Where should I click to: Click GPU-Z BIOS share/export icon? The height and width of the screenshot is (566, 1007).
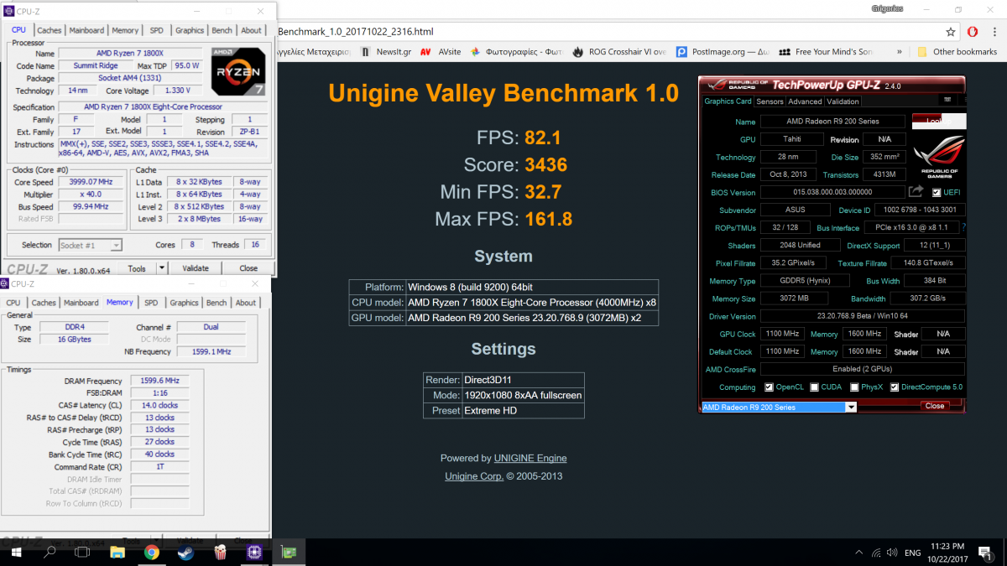(915, 192)
